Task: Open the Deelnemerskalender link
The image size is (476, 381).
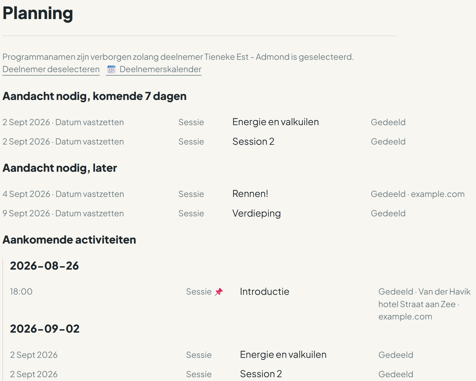Action: point(160,69)
